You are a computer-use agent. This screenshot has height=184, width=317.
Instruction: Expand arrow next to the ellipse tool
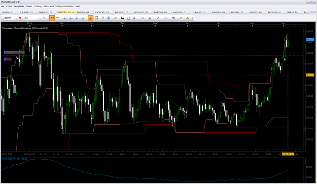(169, 18)
